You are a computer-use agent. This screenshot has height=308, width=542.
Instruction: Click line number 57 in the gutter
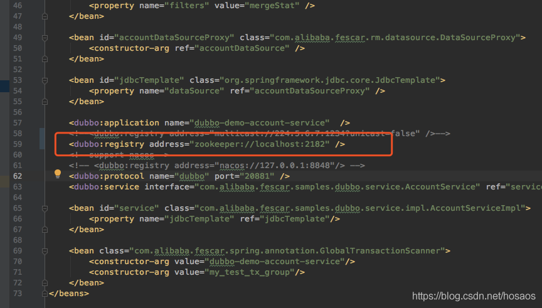tap(18, 123)
